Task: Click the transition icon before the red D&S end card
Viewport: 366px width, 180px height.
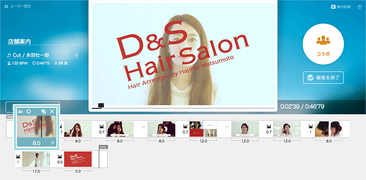Action: tap(60, 156)
